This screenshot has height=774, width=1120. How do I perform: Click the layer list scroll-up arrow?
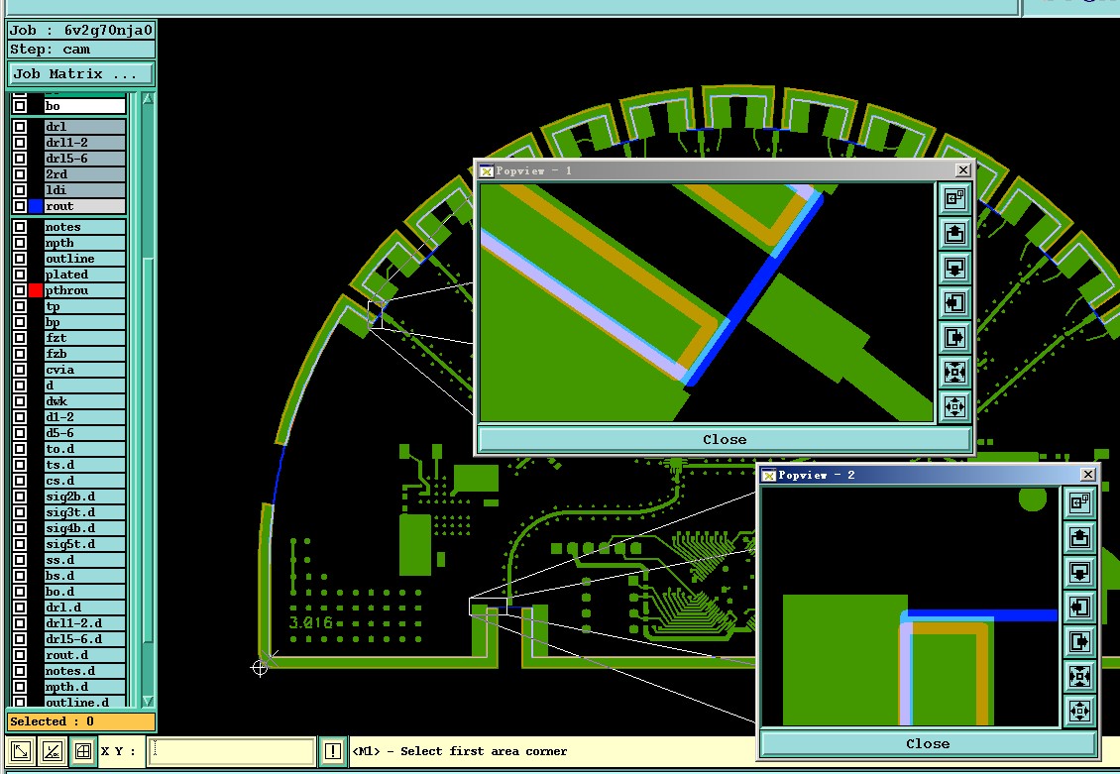(x=148, y=99)
